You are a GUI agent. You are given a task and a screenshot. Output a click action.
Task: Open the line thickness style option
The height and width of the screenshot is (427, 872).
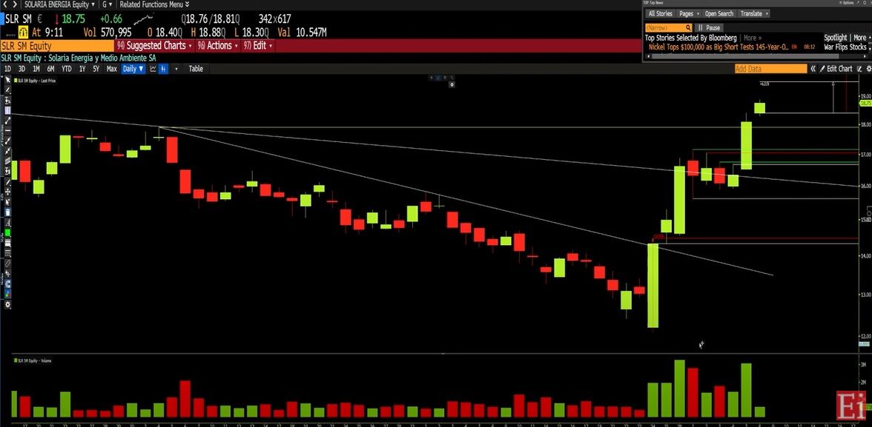click(7, 243)
